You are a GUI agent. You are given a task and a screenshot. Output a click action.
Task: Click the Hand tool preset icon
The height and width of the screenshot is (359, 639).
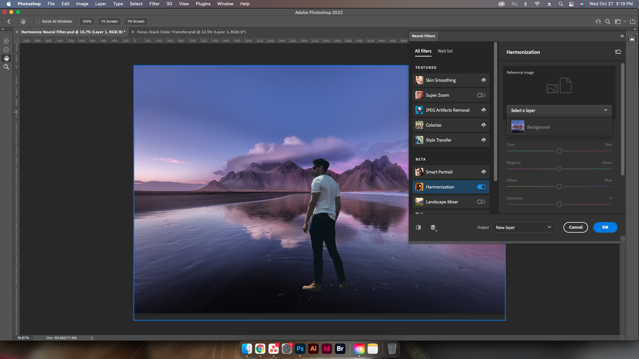click(x=23, y=21)
